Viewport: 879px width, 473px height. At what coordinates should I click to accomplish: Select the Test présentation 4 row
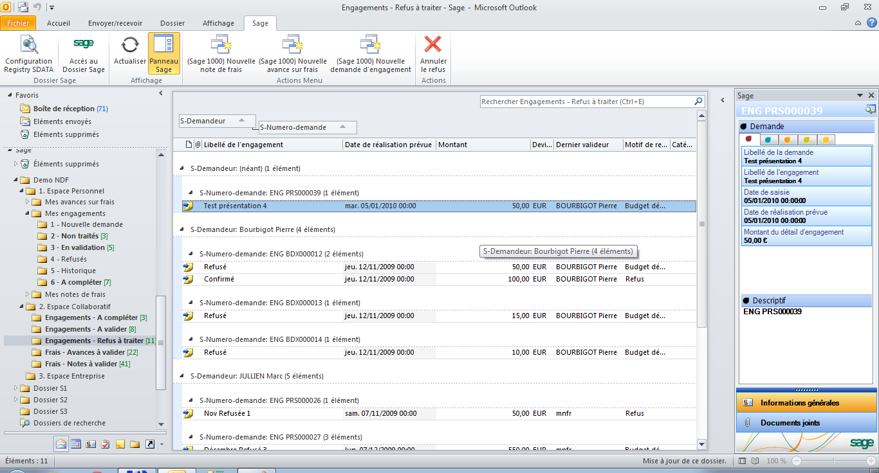(439, 206)
